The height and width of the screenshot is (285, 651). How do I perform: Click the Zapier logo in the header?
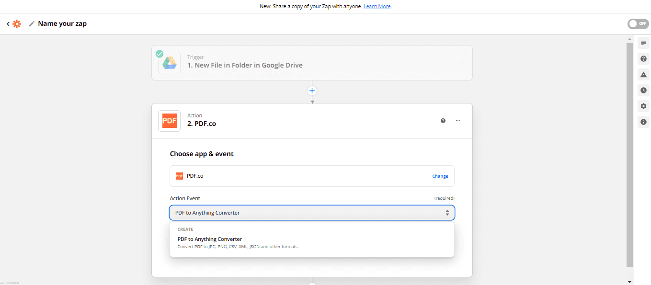coord(17,23)
